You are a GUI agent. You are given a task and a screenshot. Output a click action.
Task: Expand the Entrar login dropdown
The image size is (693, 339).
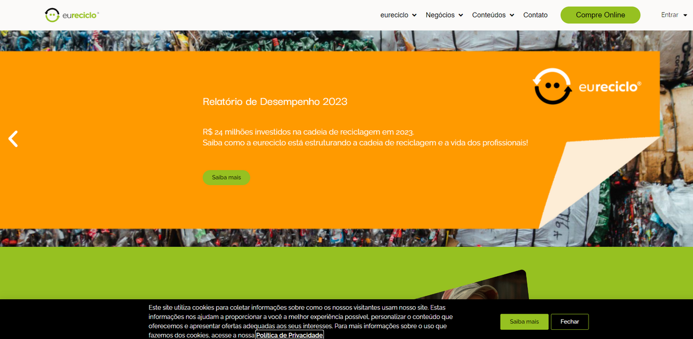pyautogui.click(x=674, y=15)
